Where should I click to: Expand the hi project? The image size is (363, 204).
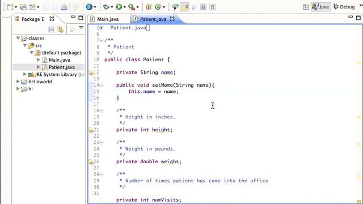point(18,88)
